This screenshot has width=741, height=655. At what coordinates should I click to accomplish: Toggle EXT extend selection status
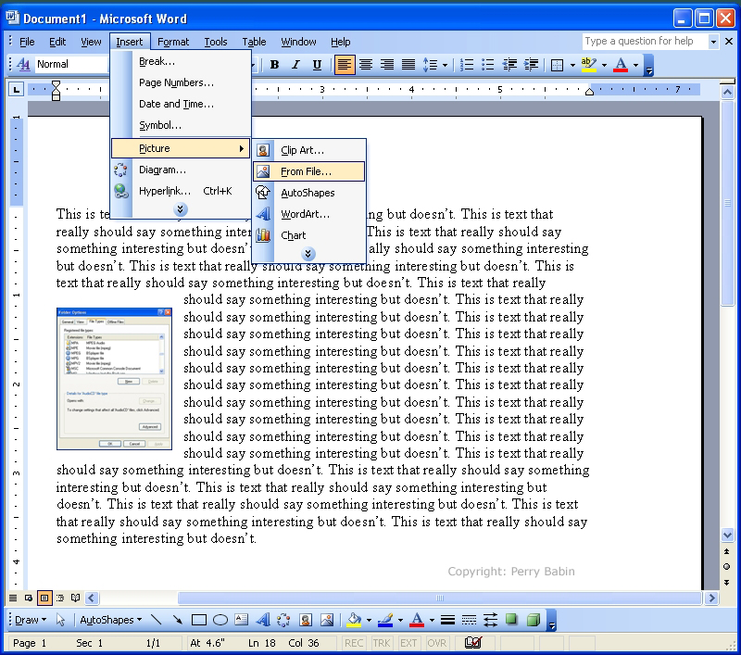[408, 643]
